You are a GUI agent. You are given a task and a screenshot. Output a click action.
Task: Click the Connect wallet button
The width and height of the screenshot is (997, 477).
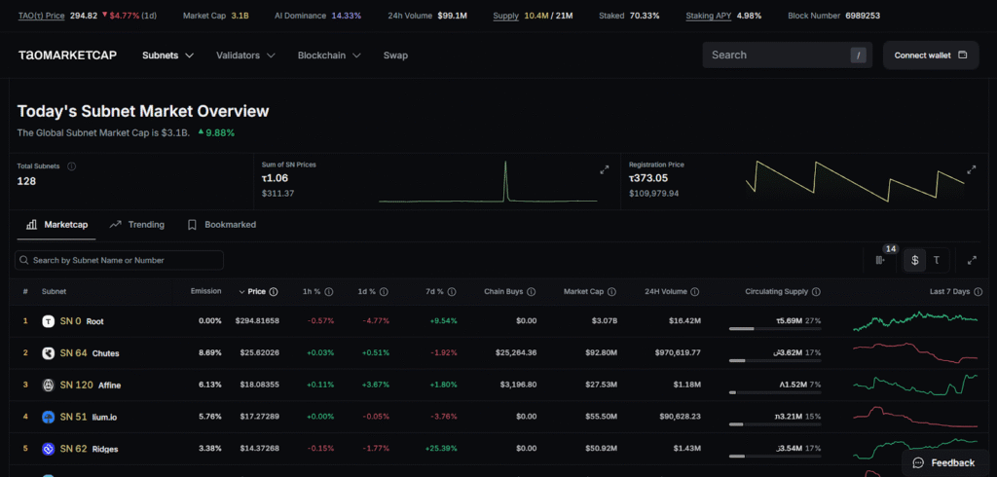[x=930, y=55]
